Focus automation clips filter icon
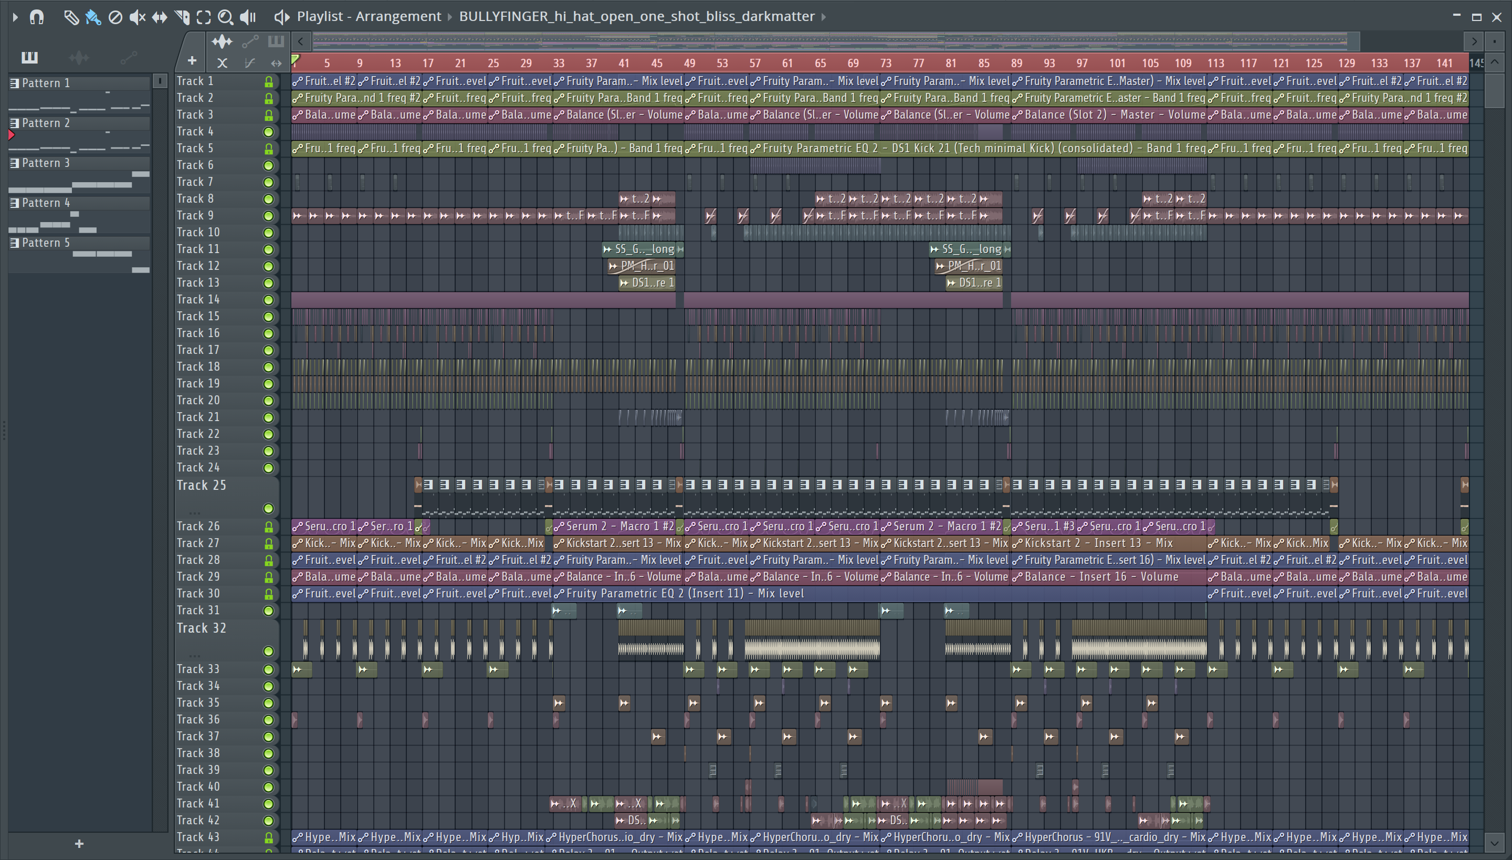Viewport: 1512px width, 860px height. (250, 41)
